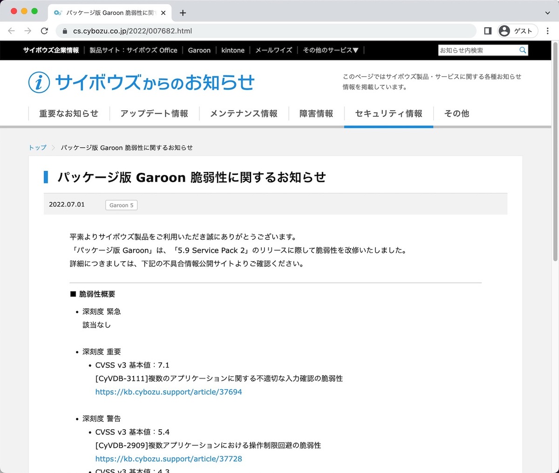Expand その他のサービス dropdown
559x473 pixels.
pyautogui.click(x=331, y=50)
